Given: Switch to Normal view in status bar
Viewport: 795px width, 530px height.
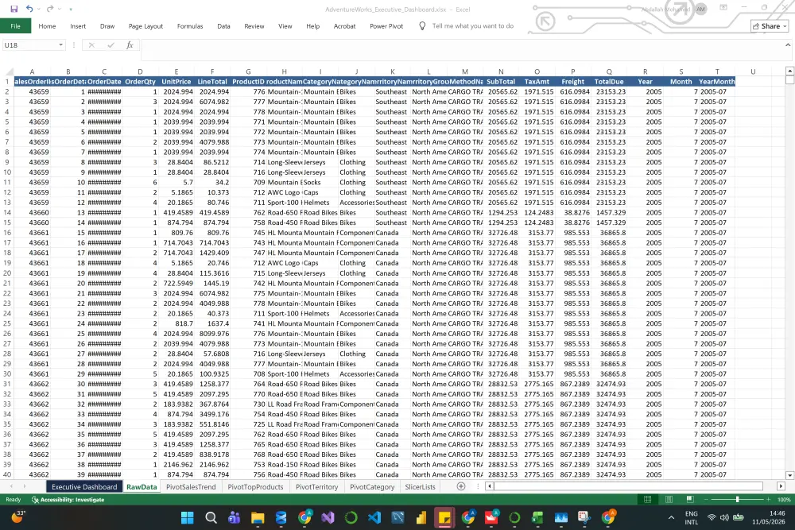Looking at the screenshot, I should (647, 500).
